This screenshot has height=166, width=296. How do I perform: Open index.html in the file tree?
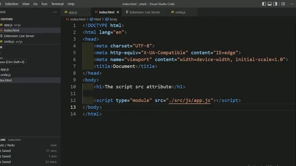click(x=30, y=80)
